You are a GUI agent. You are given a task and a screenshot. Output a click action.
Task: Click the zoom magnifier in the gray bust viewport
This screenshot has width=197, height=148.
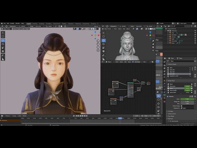point(153,41)
